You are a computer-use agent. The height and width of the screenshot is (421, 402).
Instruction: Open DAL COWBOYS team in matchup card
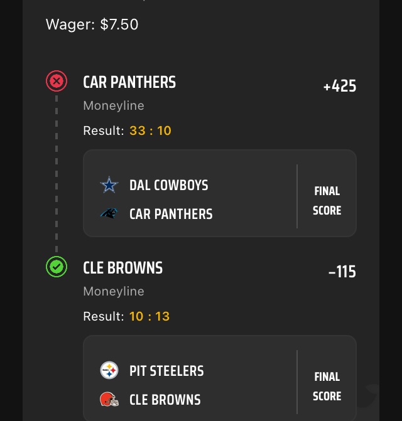(168, 185)
